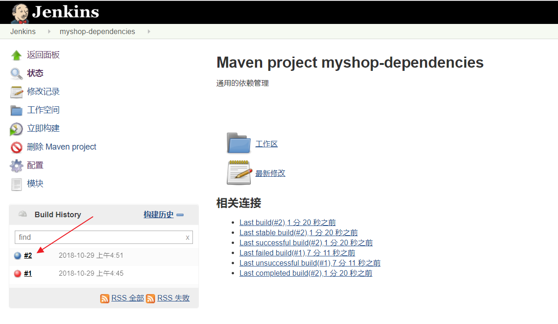Click the green up arrow 返回面板 icon

pyautogui.click(x=16, y=55)
